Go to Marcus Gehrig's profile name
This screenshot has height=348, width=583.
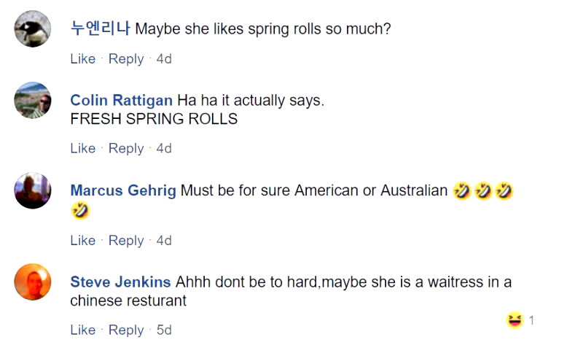coord(123,190)
